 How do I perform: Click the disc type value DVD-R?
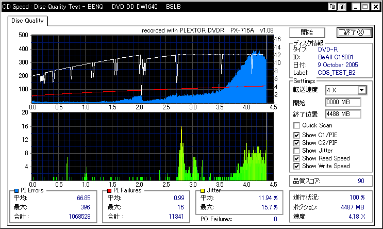[328, 50]
